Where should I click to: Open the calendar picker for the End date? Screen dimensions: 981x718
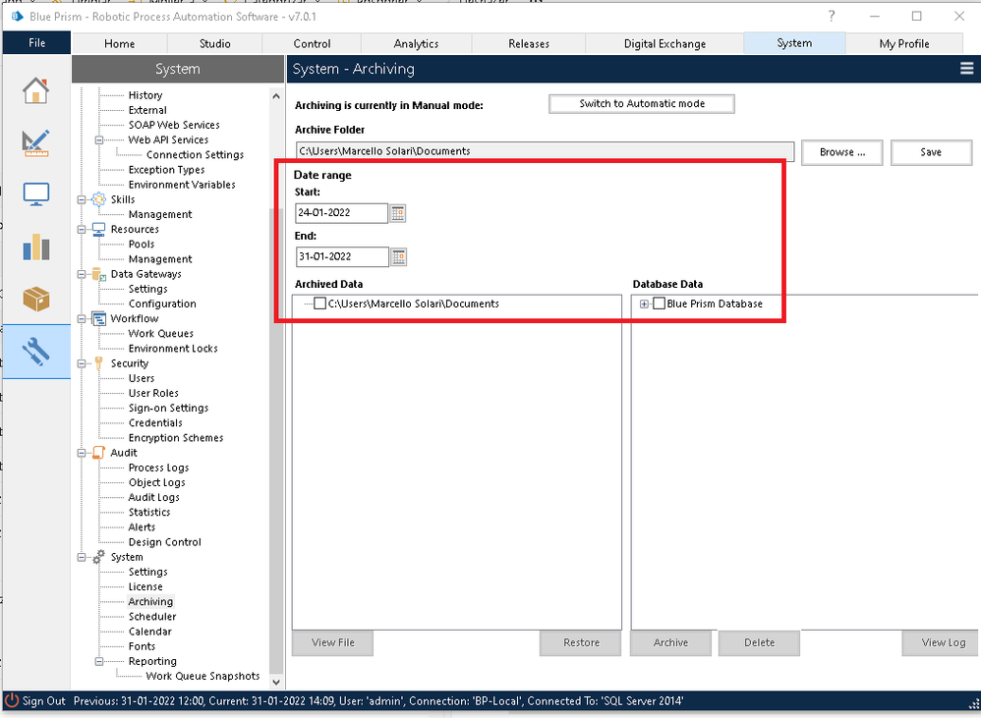(x=398, y=256)
